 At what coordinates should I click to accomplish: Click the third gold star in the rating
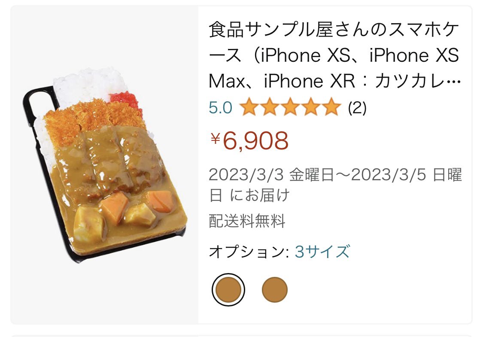290,107
